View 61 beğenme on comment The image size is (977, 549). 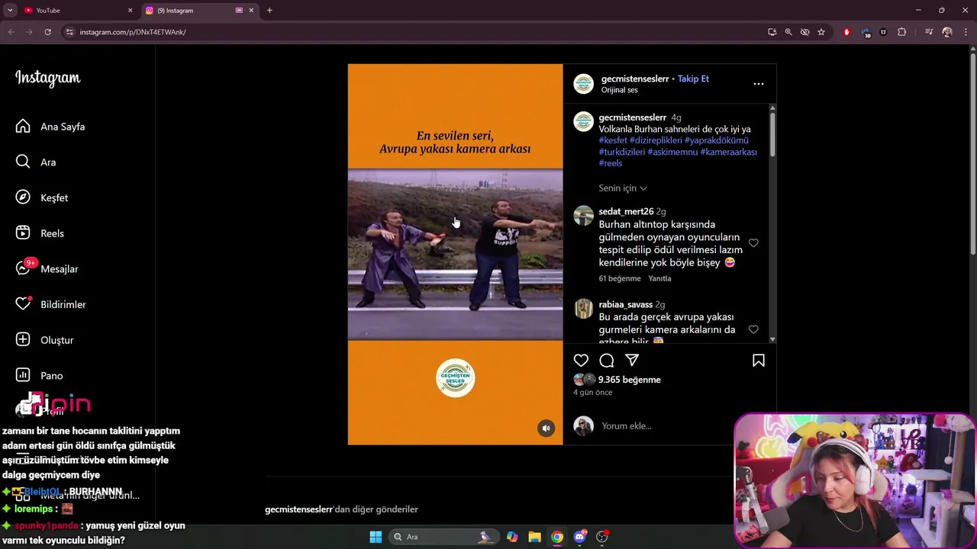[620, 278]
